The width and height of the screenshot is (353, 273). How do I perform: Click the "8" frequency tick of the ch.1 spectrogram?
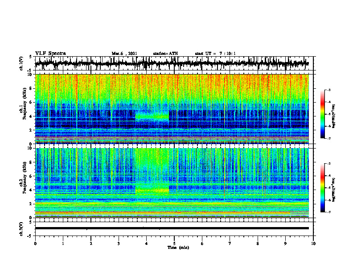pos(31,88)
